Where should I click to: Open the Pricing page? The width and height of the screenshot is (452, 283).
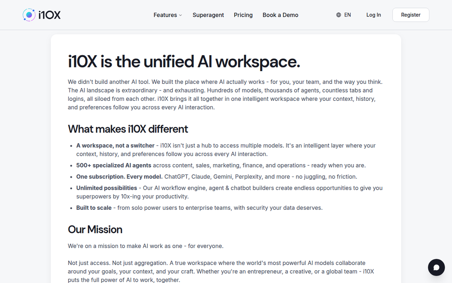243,15
